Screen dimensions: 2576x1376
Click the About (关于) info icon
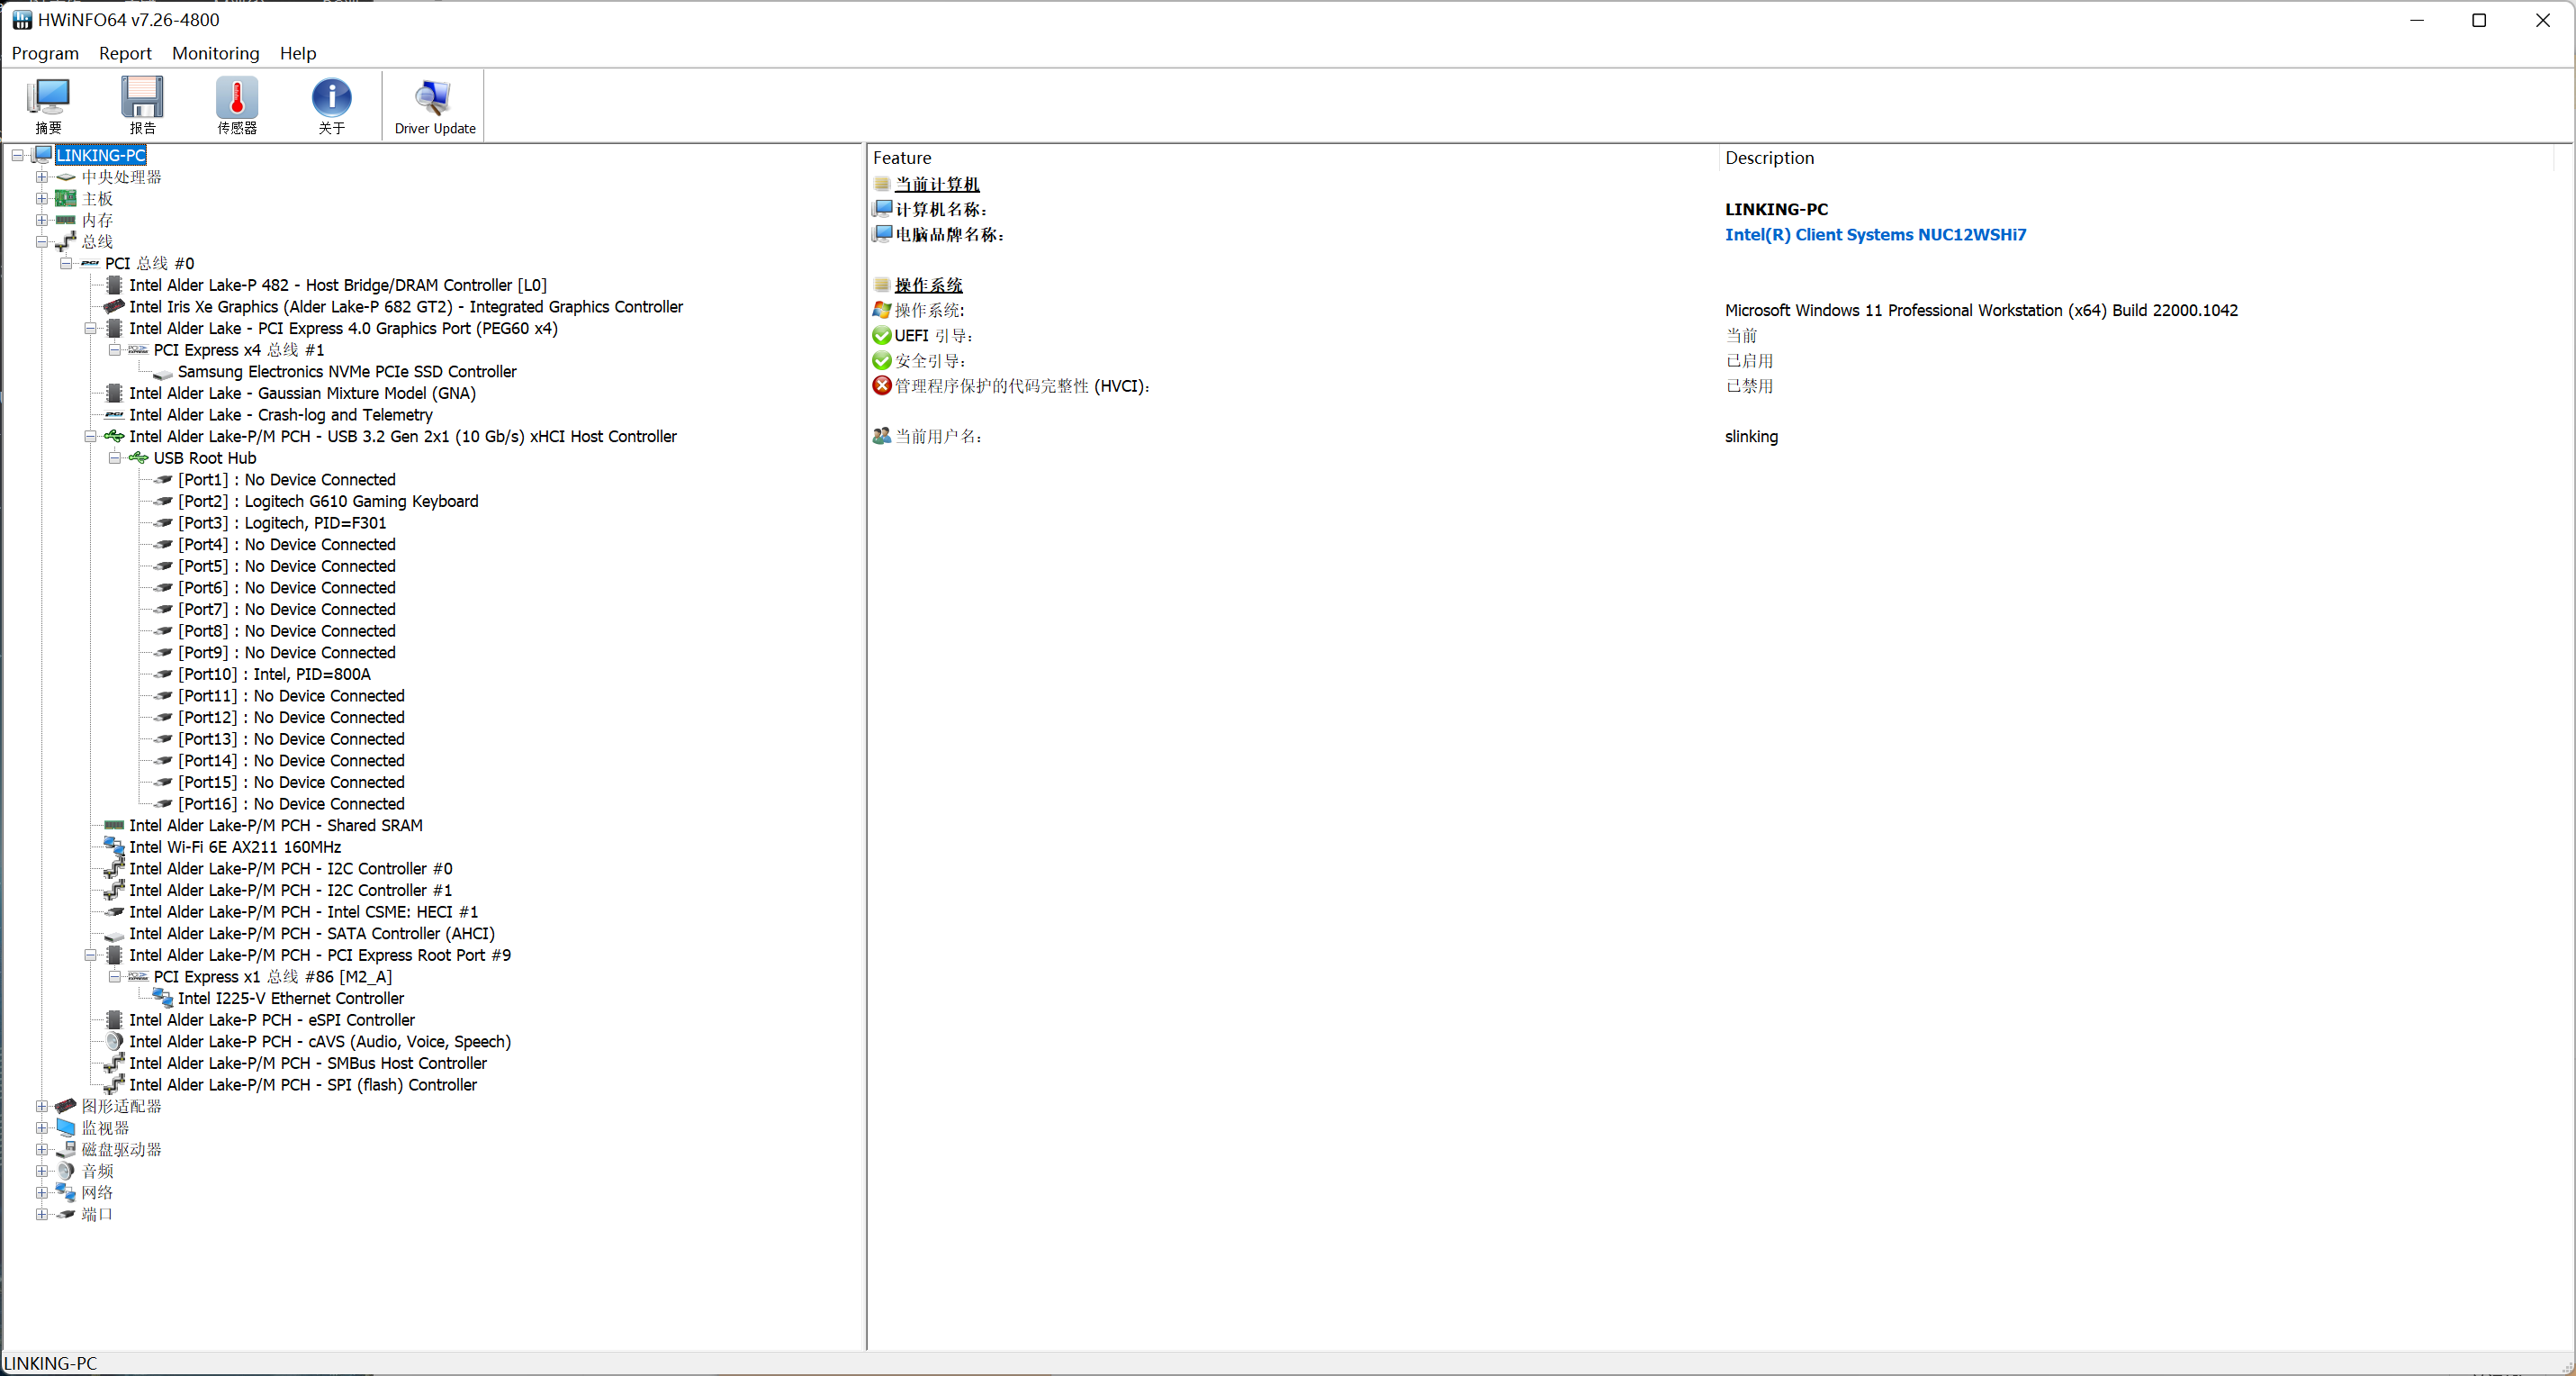pyautogui.click(x=331, y=104)
